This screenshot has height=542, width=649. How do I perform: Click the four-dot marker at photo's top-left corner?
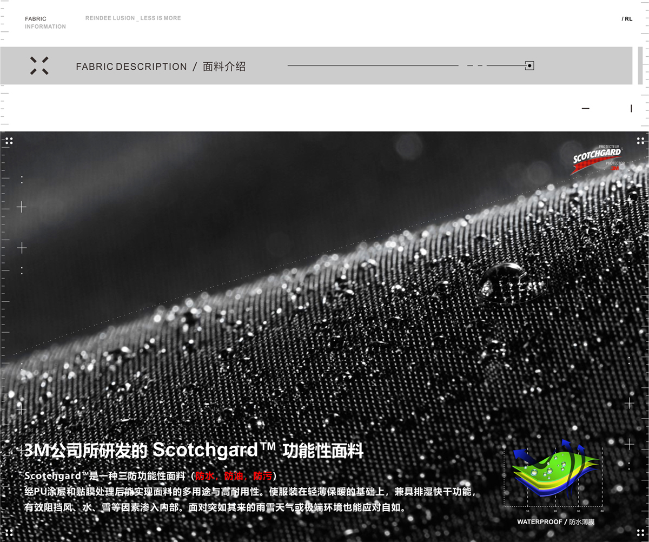point(8,141)
